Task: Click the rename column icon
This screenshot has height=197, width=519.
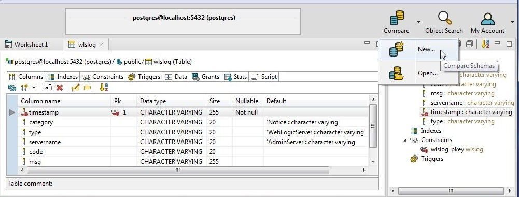Action: click(x=48, y=88)
